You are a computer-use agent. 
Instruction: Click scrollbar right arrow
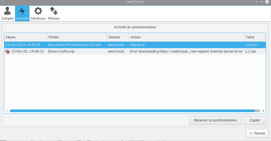pyautogui.click(x=263, y=111)
